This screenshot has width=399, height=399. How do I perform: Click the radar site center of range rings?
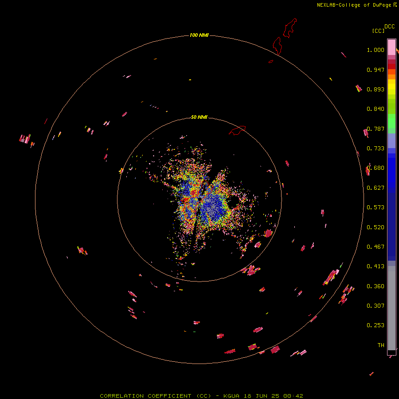point(199,199)
